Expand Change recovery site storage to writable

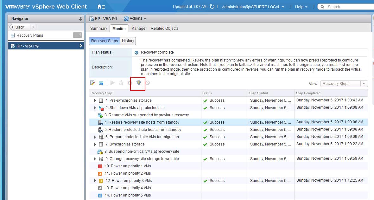pyautogui.click(x=95, y=159)
